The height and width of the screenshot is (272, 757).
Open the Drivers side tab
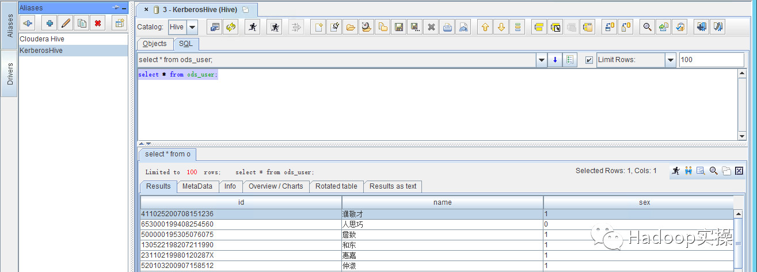[x=9, y=74]
